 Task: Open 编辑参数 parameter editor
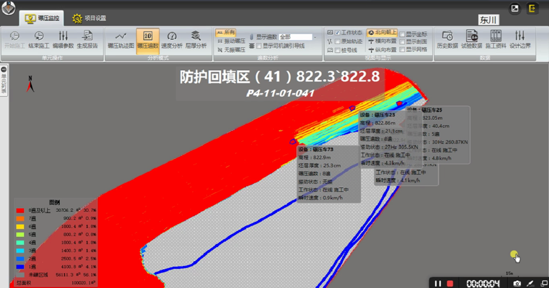coord(63,39)
